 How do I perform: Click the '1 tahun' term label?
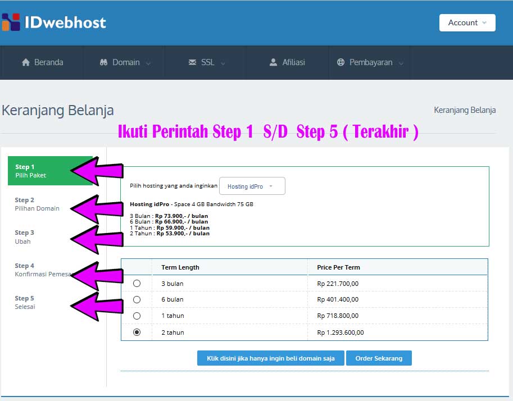click(172, 316)
